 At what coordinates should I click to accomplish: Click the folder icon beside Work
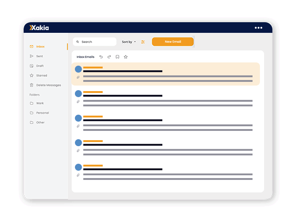(31, 103)
